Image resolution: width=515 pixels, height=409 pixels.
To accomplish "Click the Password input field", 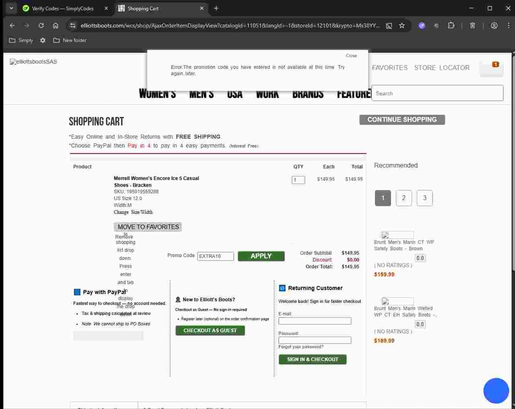I will pyautogui.click(x=315, y=340).
